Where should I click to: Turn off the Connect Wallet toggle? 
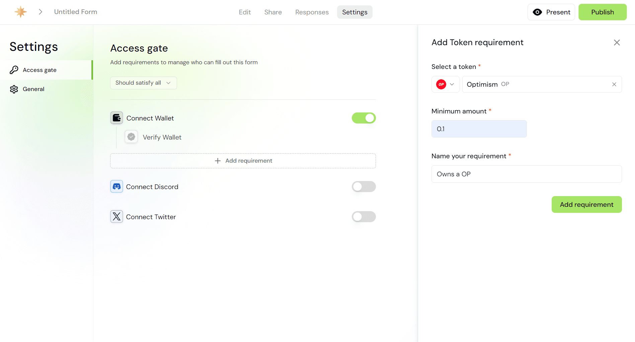(364, 118)
